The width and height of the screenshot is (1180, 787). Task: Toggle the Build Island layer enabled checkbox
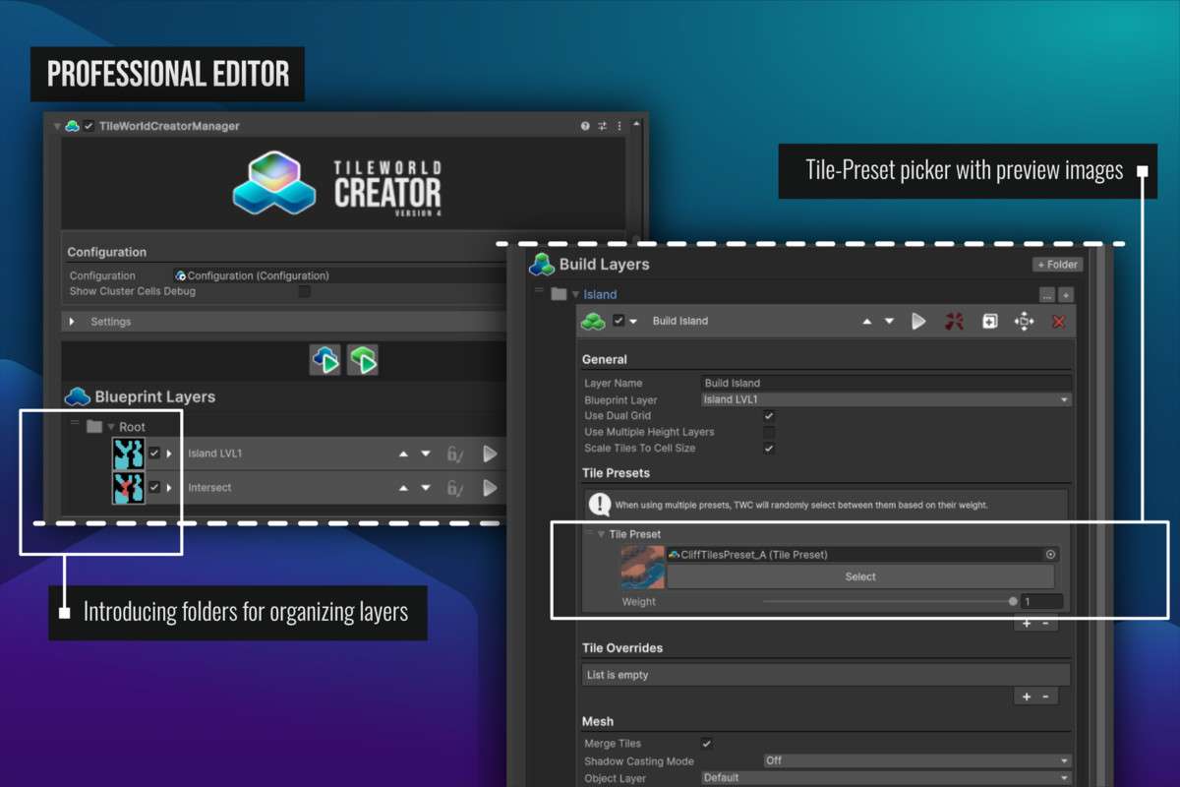[619, 321]
